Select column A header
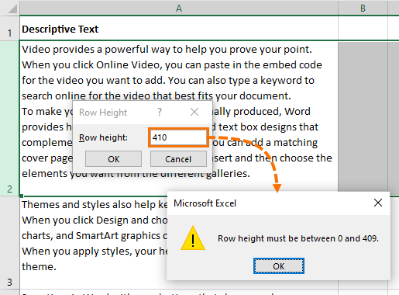This screenshot has height=295, width=399. pos(179,8)
